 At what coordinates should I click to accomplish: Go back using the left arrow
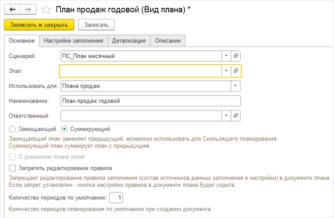(12, 9)
